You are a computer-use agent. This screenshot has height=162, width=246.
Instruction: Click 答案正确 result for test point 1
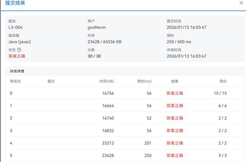[x=175, y=106]
